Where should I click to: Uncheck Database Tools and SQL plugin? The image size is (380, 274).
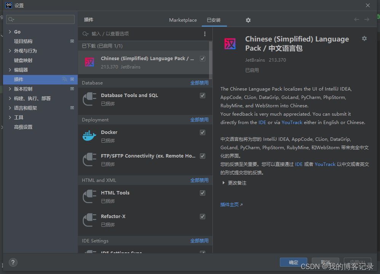pyautogui.click(x=203, y=96)
